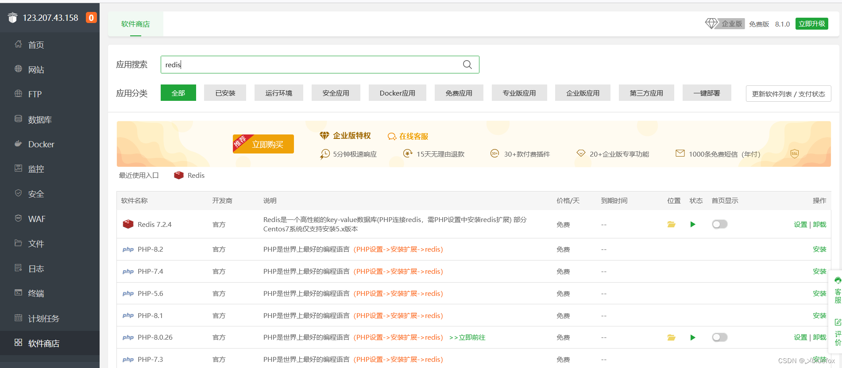Open 数据库 in the sidebar

50,119
